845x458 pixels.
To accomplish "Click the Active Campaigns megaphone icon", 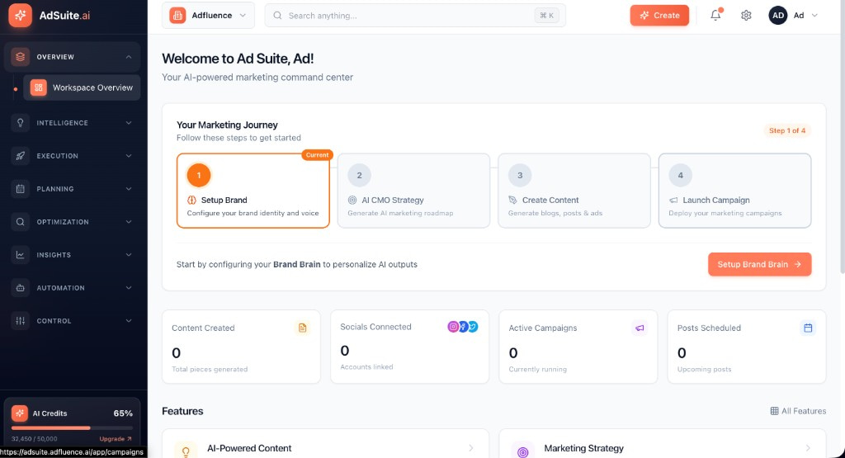I will pyautogui.click(x=640, y=328).
